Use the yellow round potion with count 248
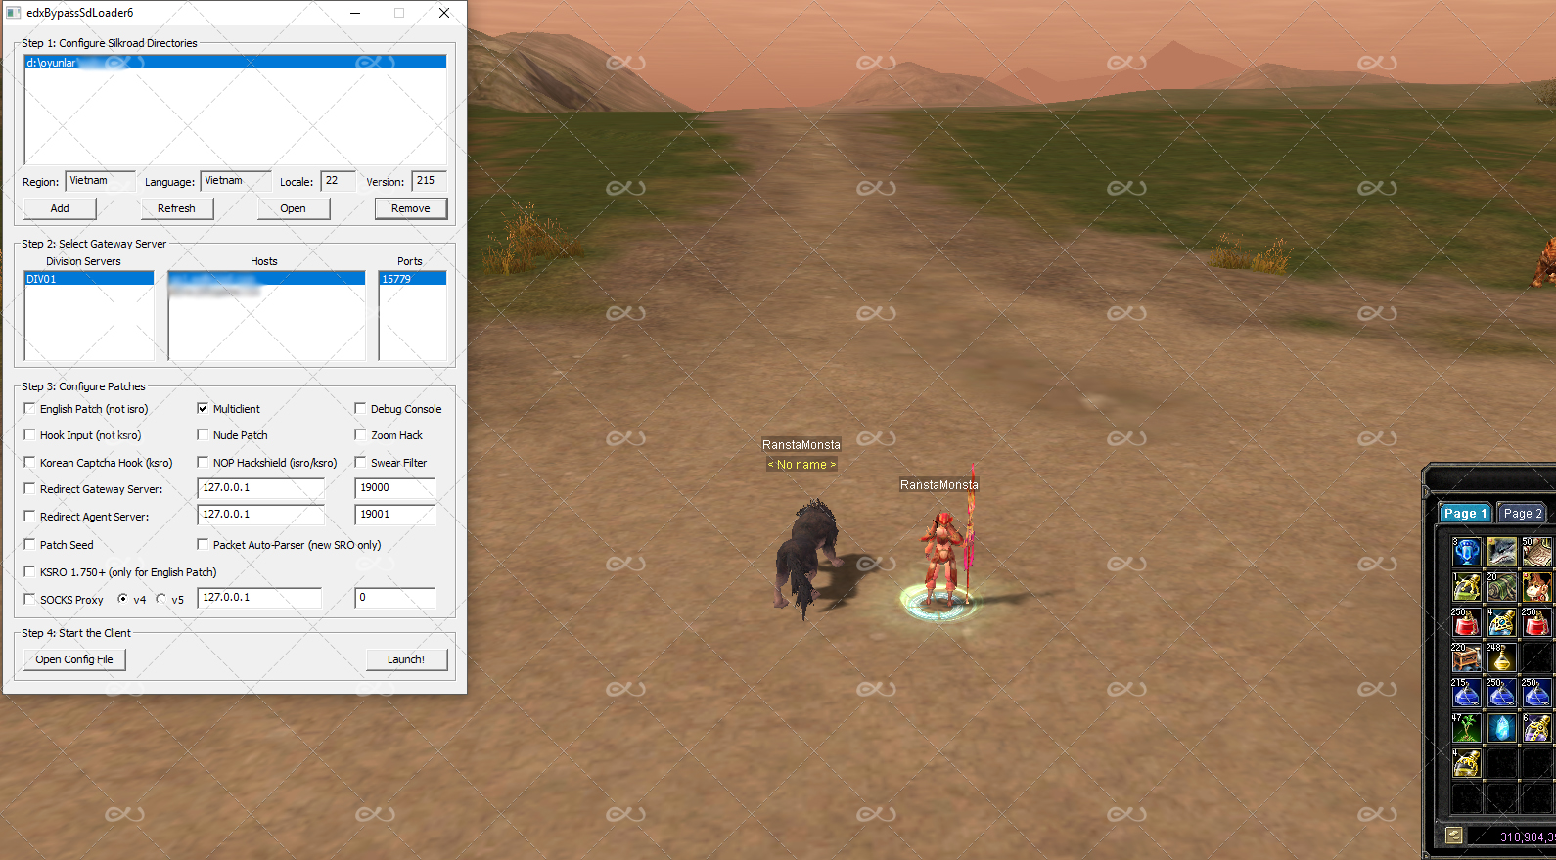Screen dimensions: 1556x860 point(1501,657)
